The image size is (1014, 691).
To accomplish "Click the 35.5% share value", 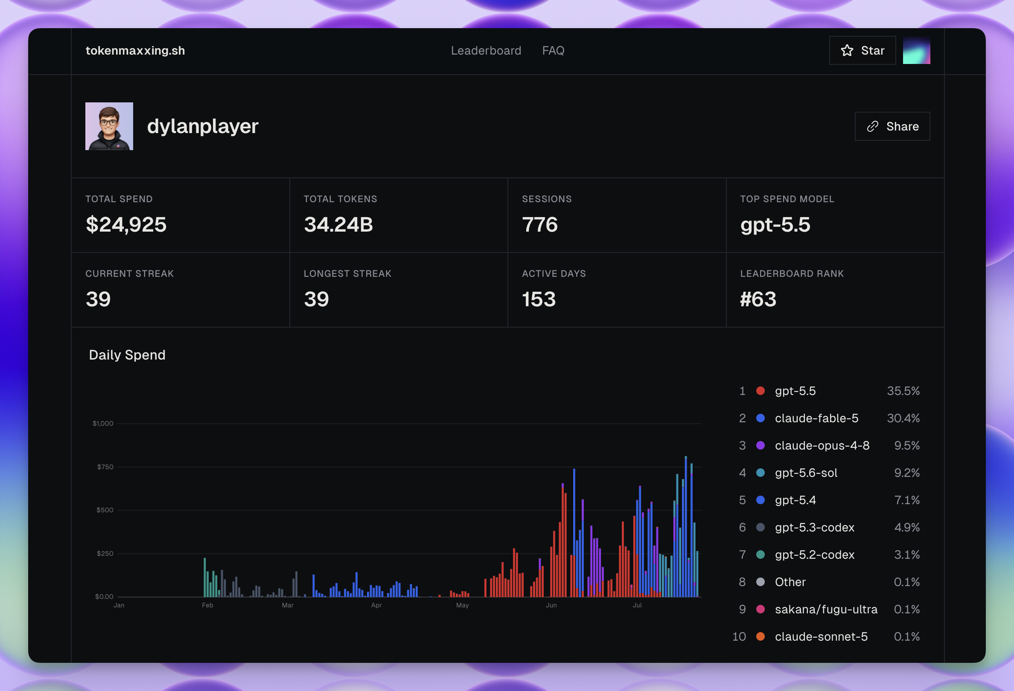I will tap(903, 391).
